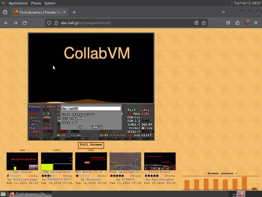Click the CollabVM text input field
Image resolution: width=262 pixels, height=197 pixels.
pos(91,109)
